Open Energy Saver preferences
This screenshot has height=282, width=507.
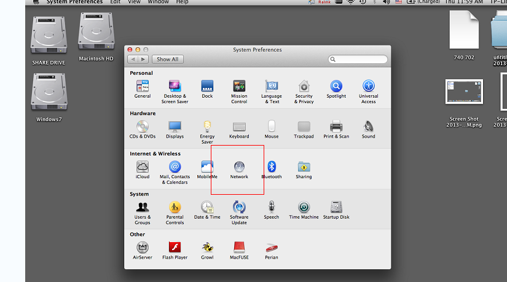click(207, 132)
